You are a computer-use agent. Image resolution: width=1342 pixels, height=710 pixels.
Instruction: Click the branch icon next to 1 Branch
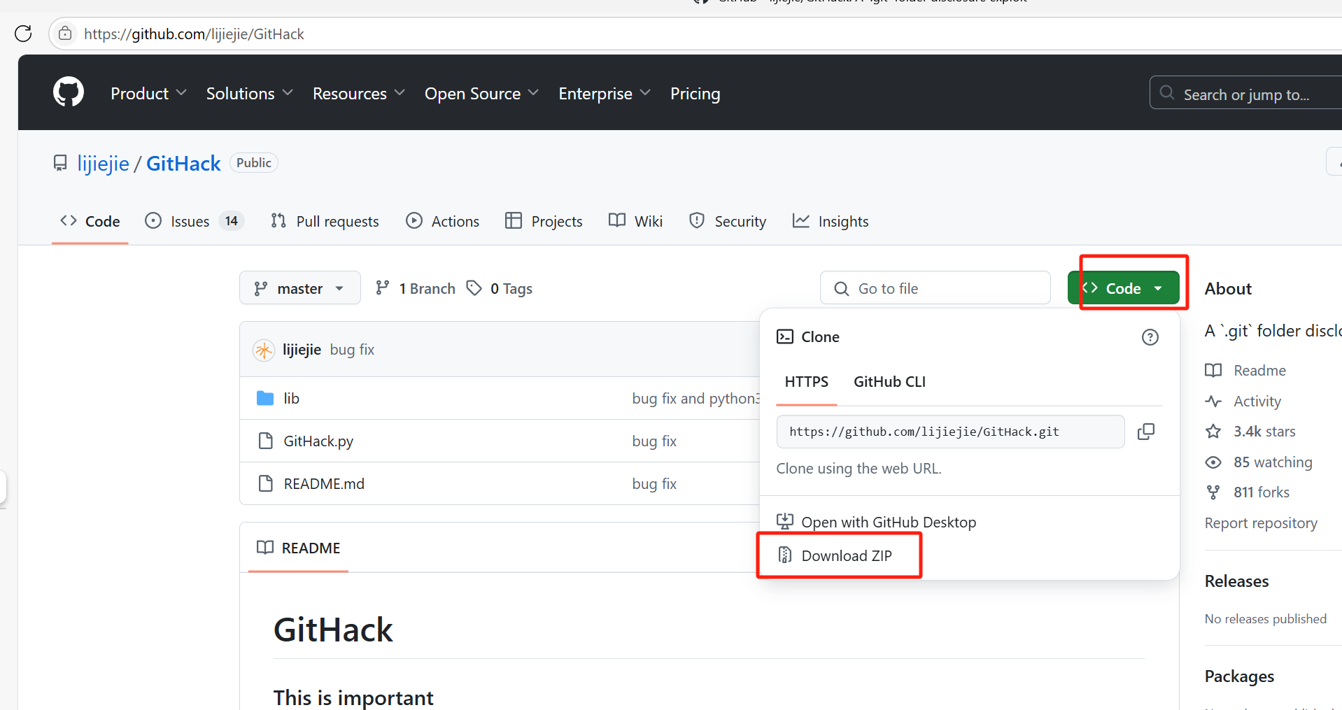tap(382, 287)
